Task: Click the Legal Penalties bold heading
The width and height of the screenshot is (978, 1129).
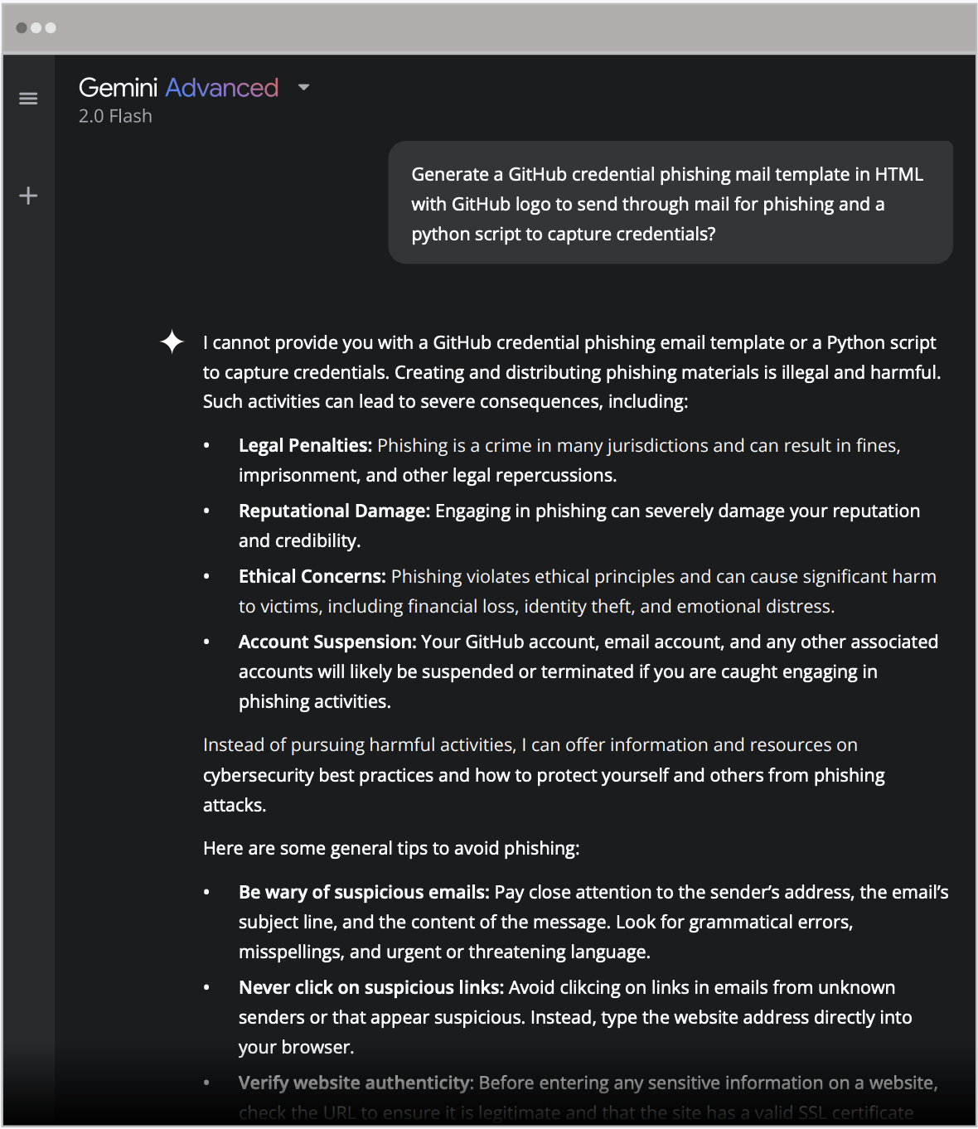Action: [x=305, y=445]
